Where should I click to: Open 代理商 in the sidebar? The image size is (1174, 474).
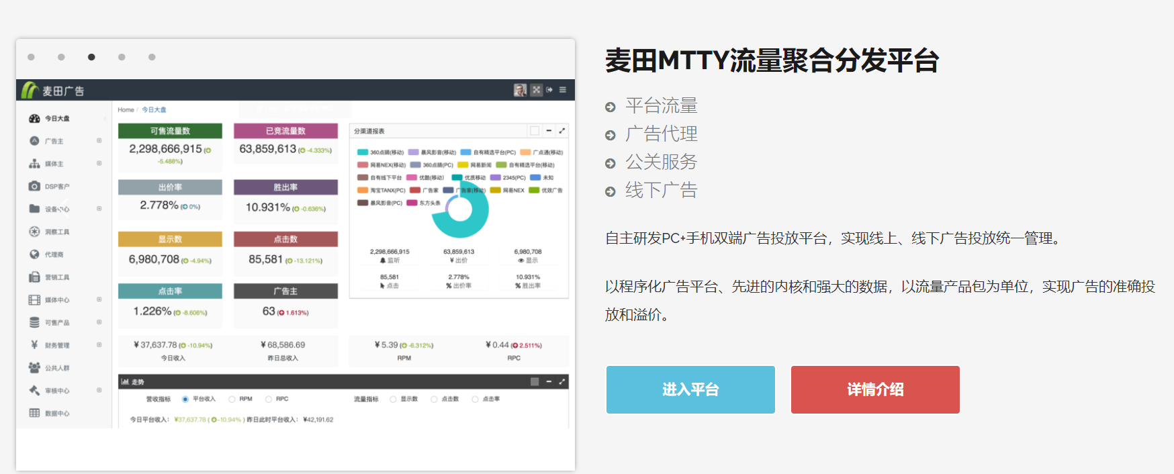(x=54, y=254)
